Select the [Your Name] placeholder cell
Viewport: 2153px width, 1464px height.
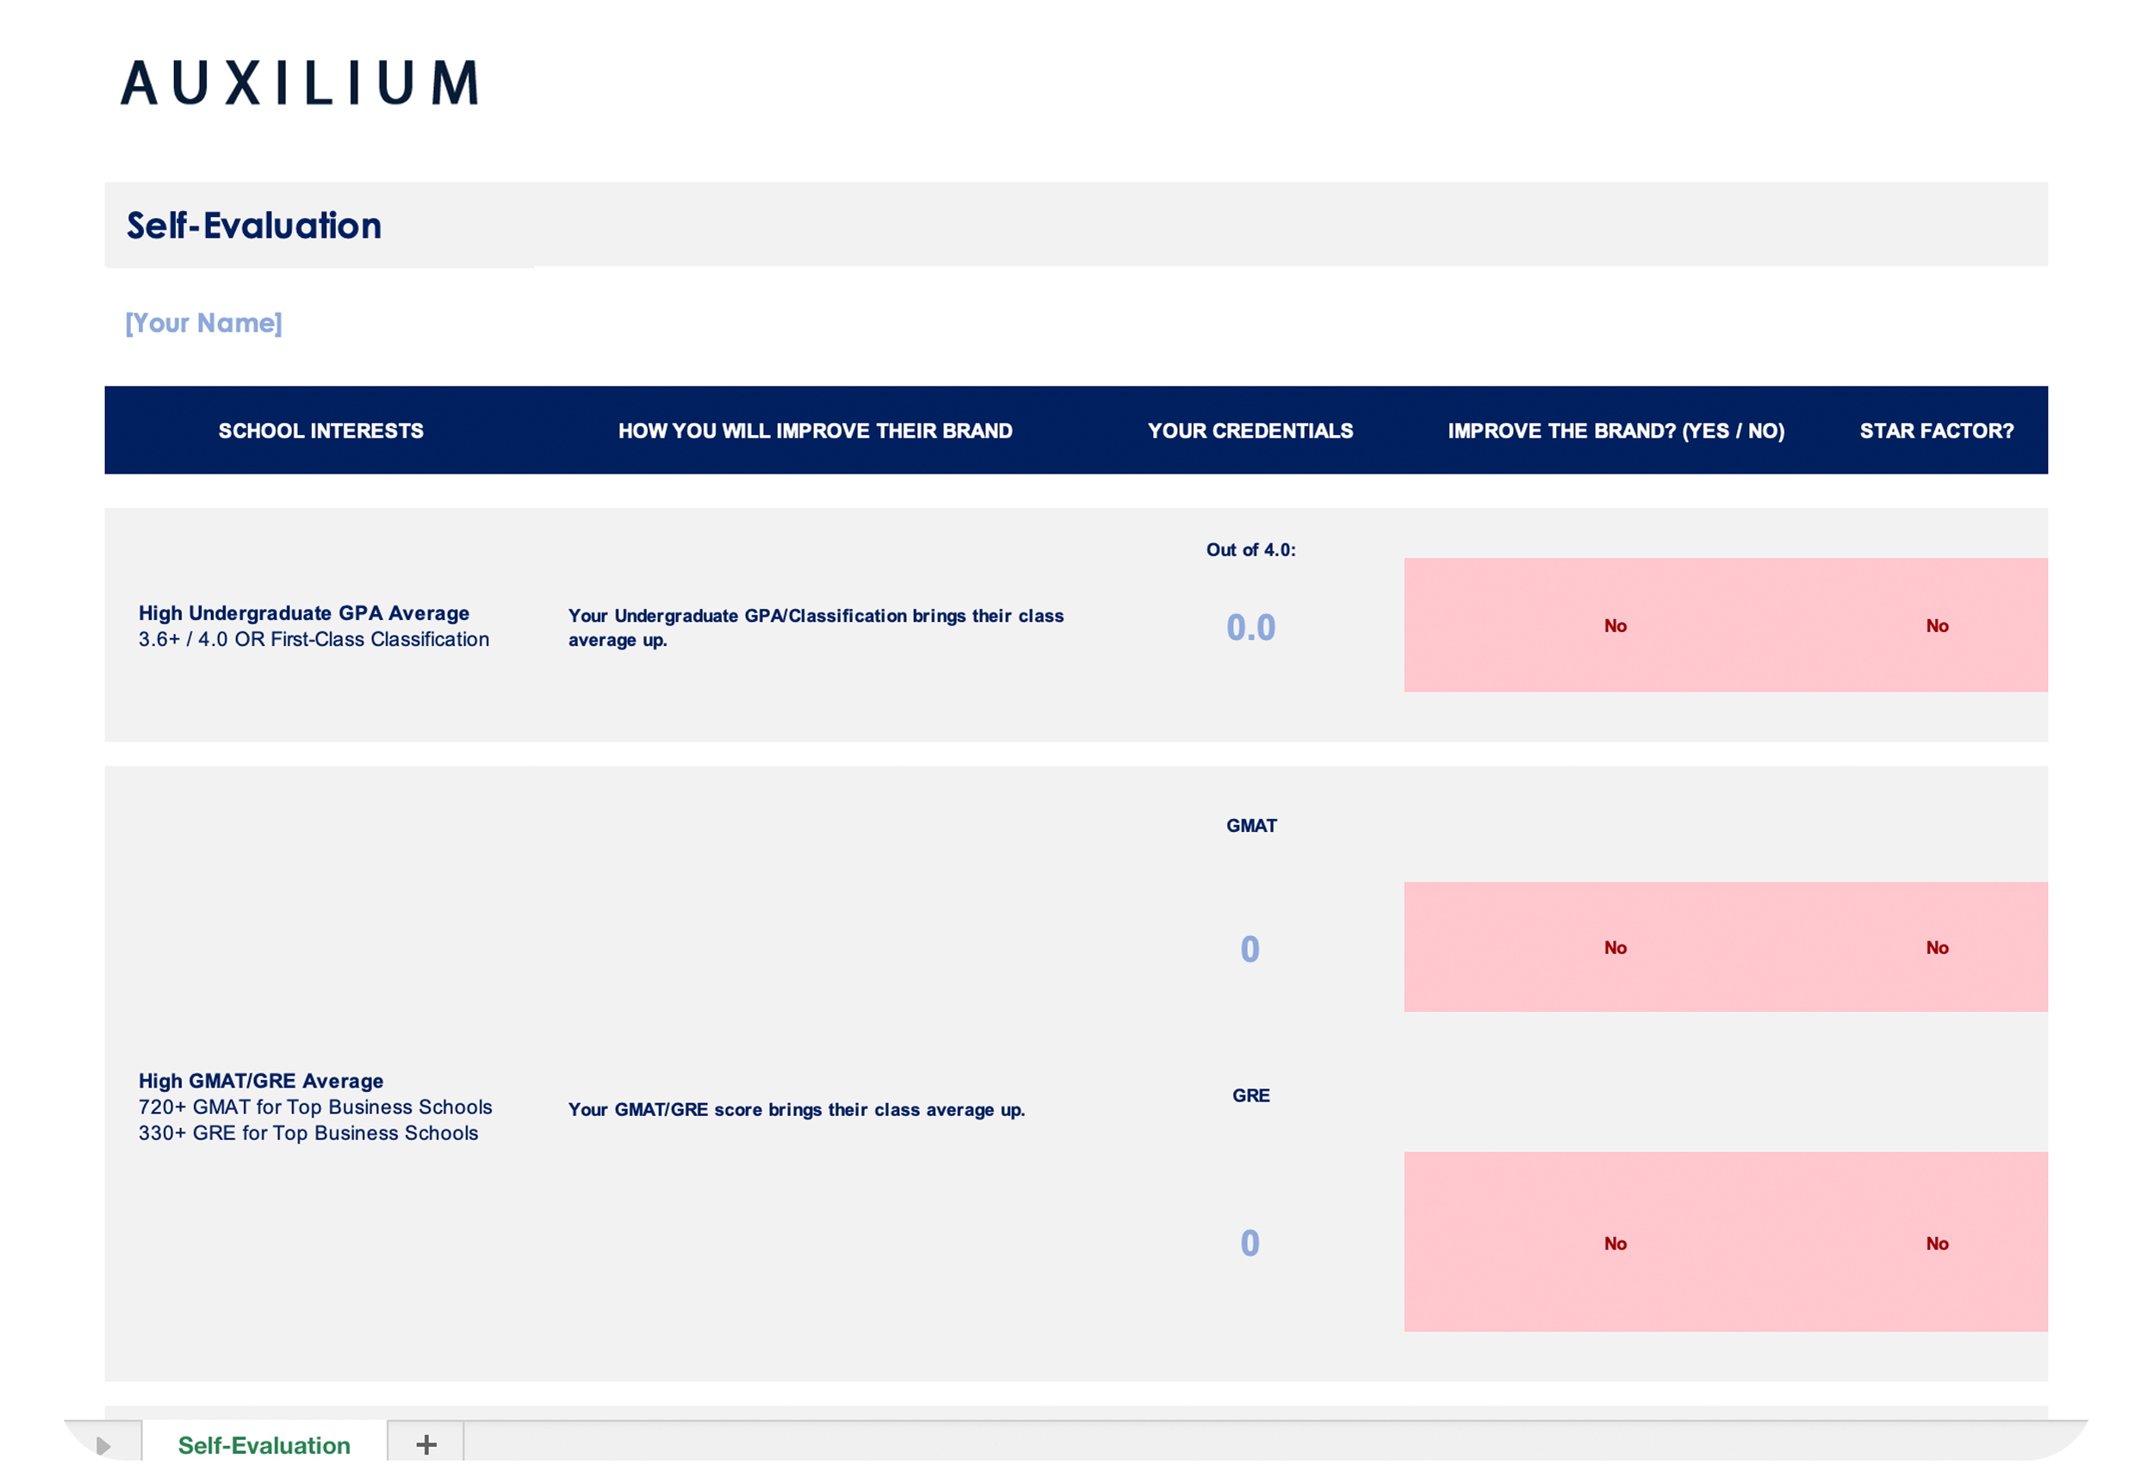(x=204, y=322)
